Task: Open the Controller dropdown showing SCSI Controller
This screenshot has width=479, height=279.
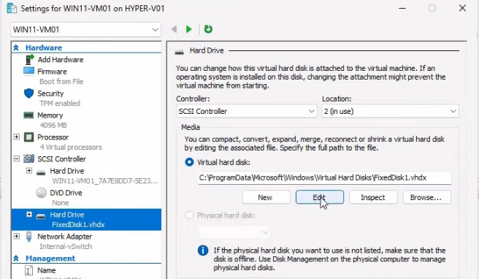Action: point(246,111)
